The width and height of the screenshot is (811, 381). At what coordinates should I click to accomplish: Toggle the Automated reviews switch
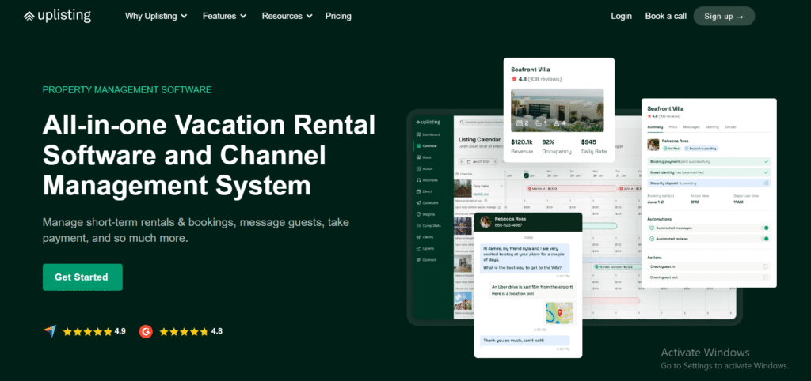[x=765, y=237]
